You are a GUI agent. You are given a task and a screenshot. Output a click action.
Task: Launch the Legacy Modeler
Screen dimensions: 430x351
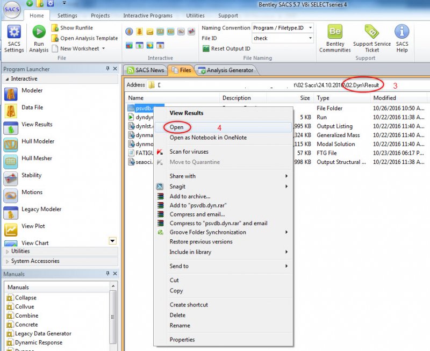pyautogui.click(x=33, y=213)
